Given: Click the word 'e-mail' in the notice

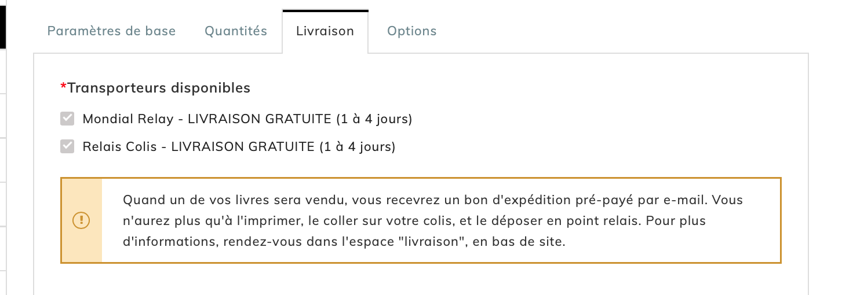Looking at the screenshot, I should [687, 200].
